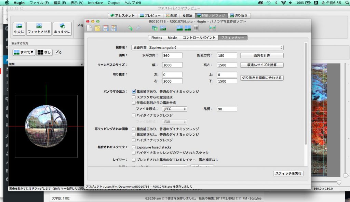Enable 任意の配列からの露出合成 checkbox

point(134,103)
